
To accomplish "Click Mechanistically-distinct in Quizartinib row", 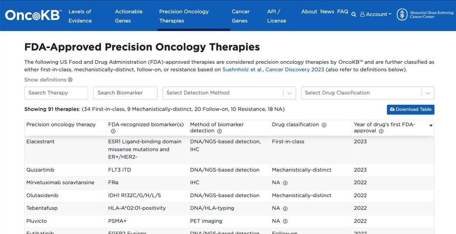I will coord(302,170).
